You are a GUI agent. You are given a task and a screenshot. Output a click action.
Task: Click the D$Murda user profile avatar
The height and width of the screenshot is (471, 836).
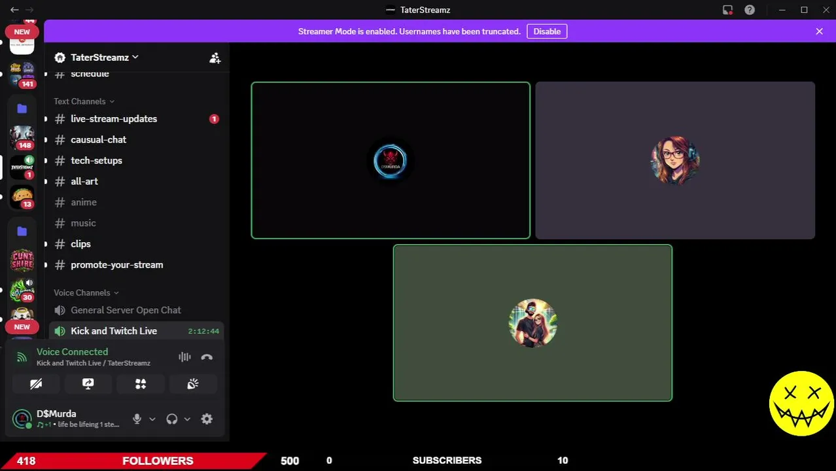(22, 419)
